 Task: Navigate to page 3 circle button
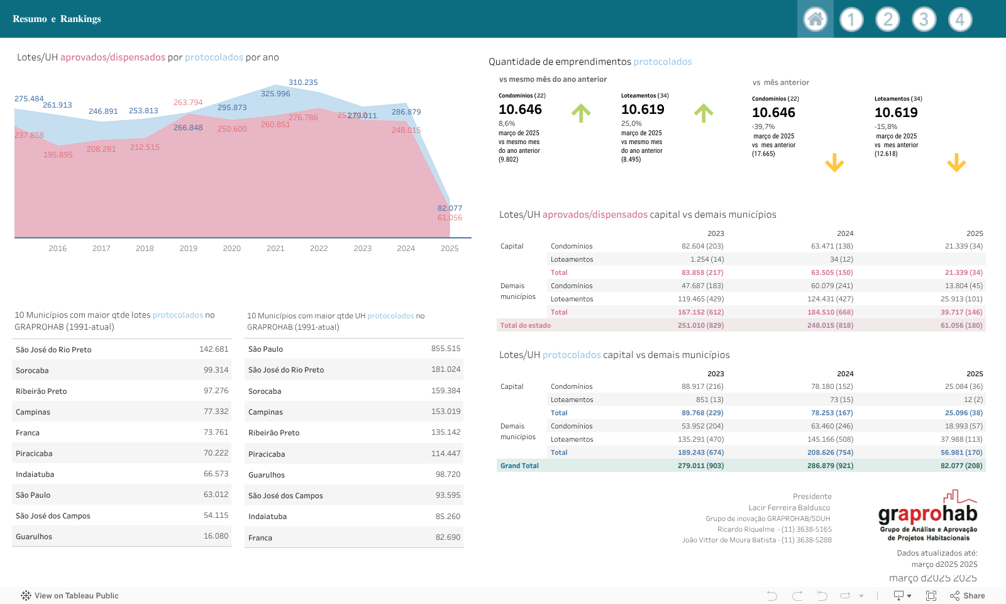tap(924, 20)
